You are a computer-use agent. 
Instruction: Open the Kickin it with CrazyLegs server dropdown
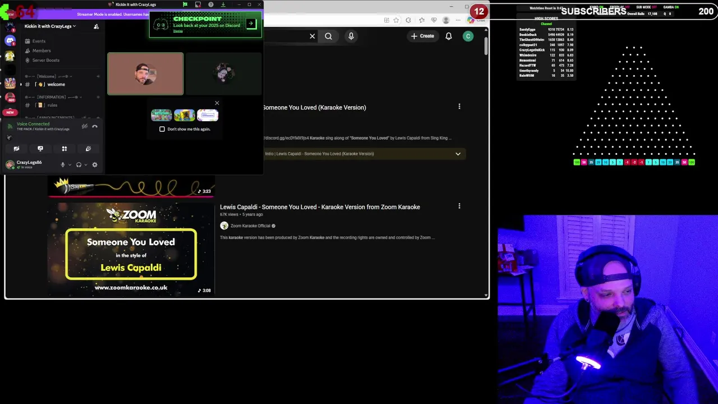(x=50, y=26)
